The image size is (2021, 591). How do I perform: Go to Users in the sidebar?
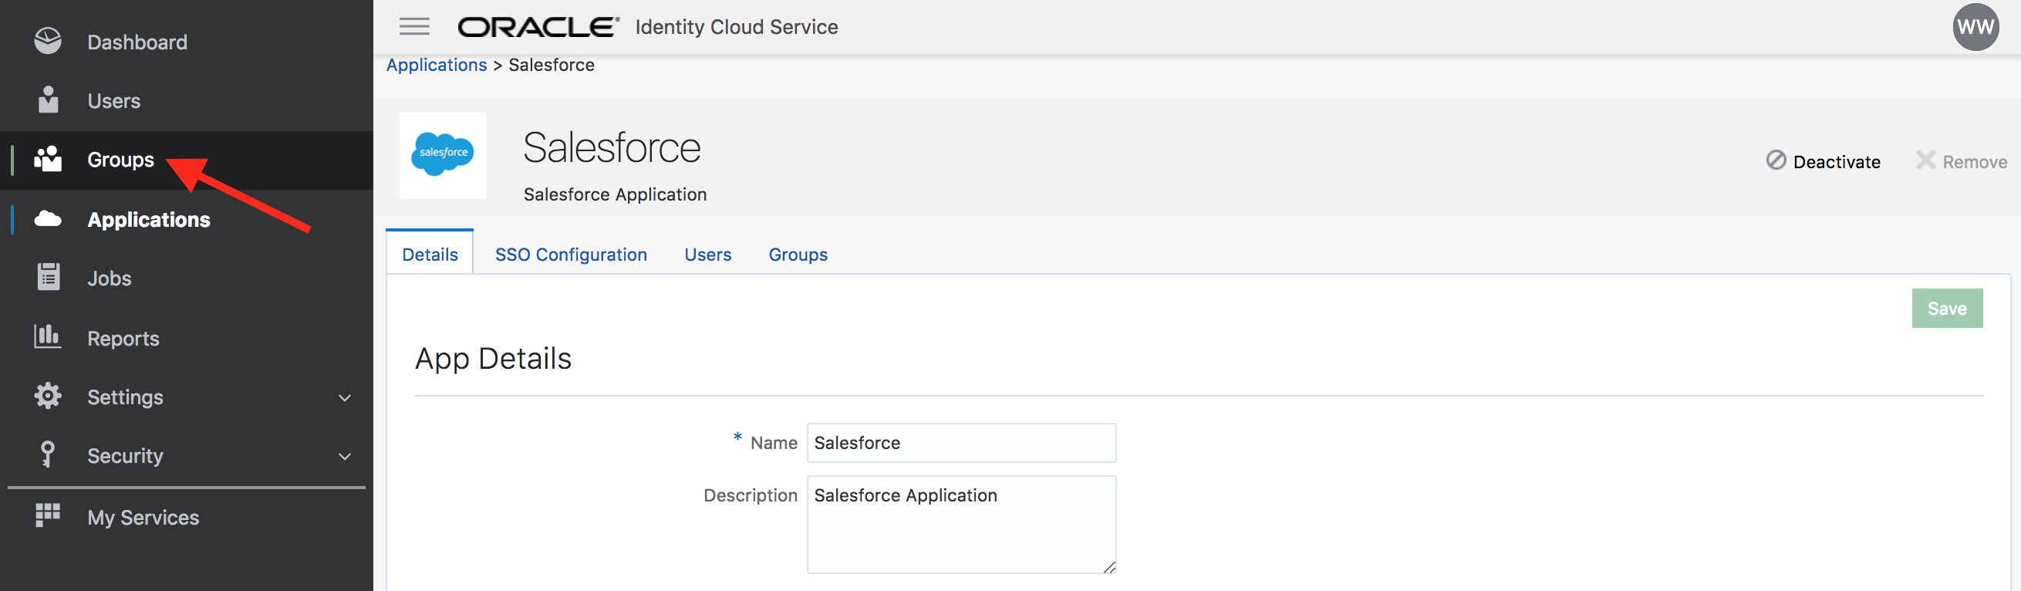point(113,101)
